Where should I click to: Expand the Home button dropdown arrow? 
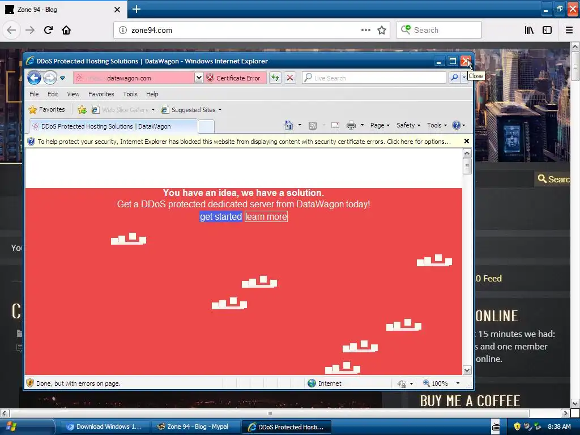point(300,125)
